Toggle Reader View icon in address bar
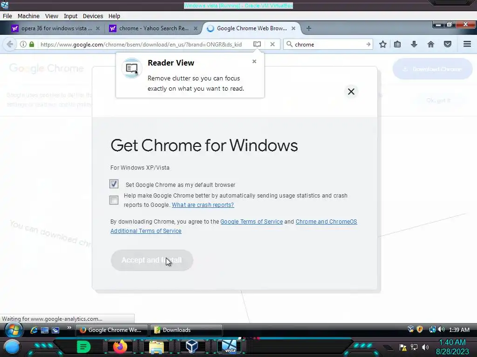The width and height of the screenshot is (477, 357). pos(257,44)
